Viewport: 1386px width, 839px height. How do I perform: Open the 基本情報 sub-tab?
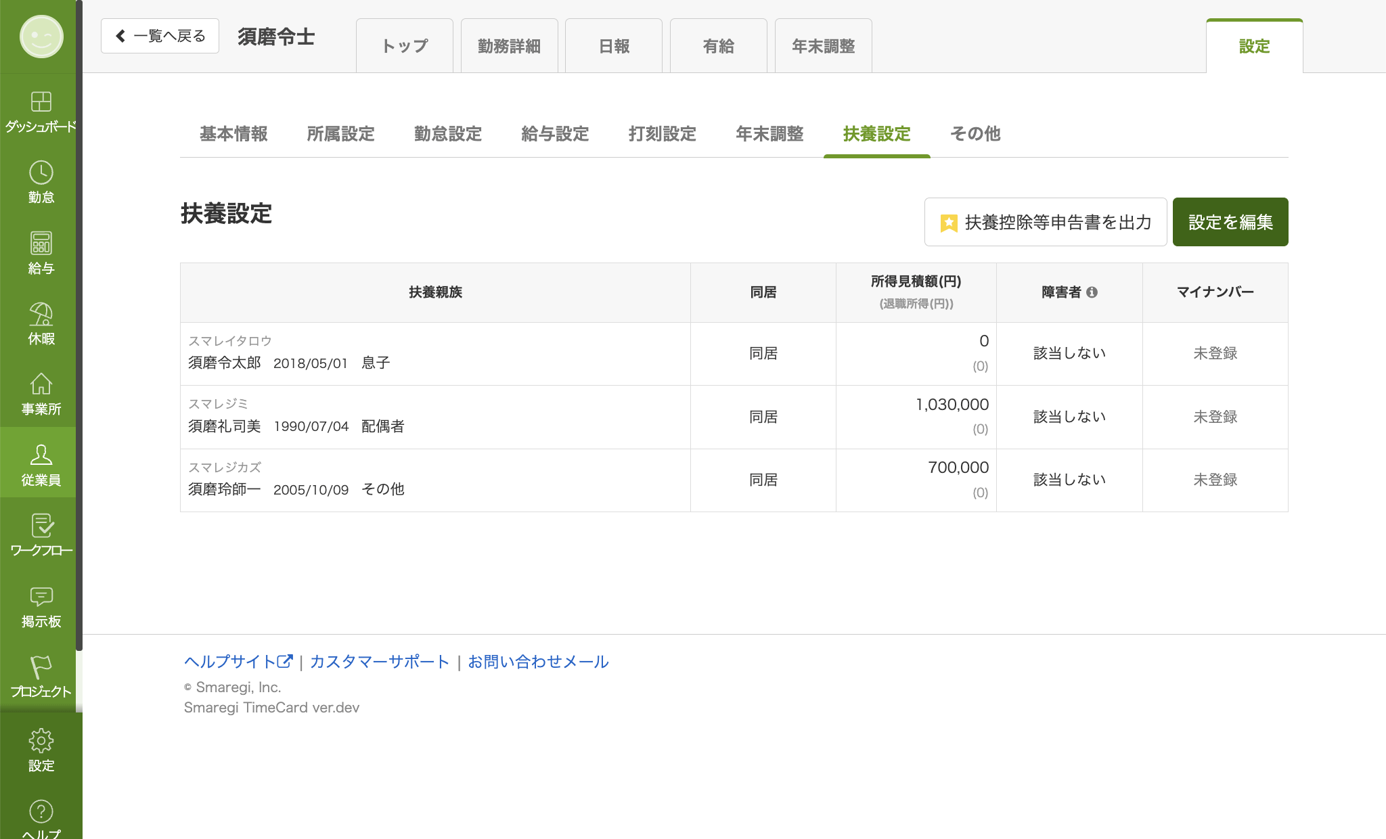[233, 134]
